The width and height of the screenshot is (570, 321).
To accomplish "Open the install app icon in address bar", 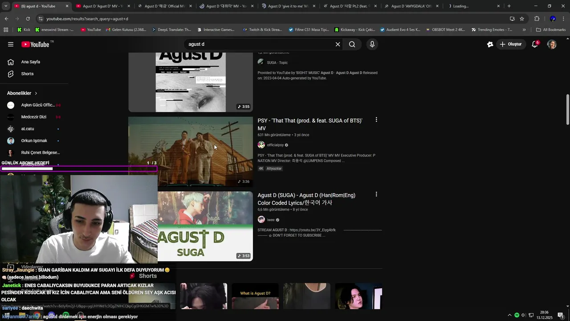I will pyautogui.click(x=512, y=19).
